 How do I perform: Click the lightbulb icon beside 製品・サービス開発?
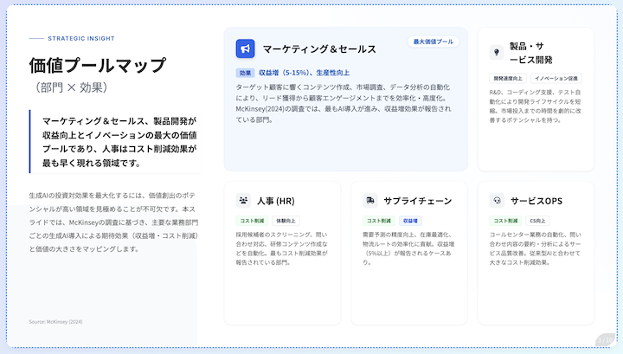click(x=497, y=52)
